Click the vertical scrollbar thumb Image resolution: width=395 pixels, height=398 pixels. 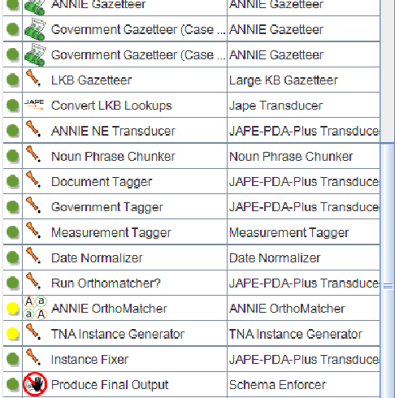pyautogui.click(x=388, y=270)
